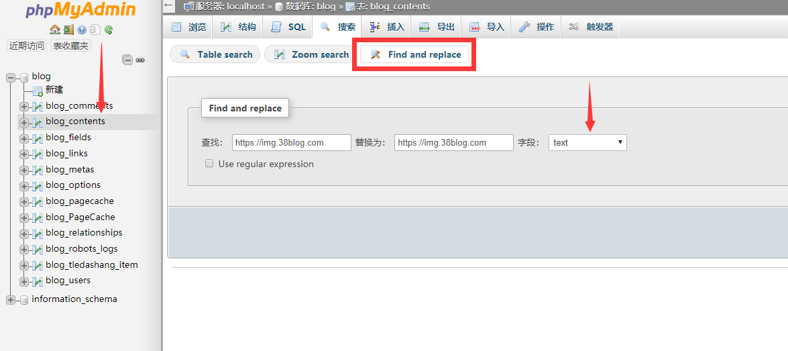788x351 pixels.
Task: Click the Zoom search button
Action: click(x=311, y=54)
